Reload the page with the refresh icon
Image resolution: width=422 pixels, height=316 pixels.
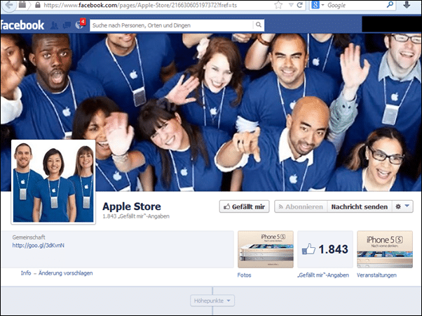pyautogui.click(x=300, y=5)
